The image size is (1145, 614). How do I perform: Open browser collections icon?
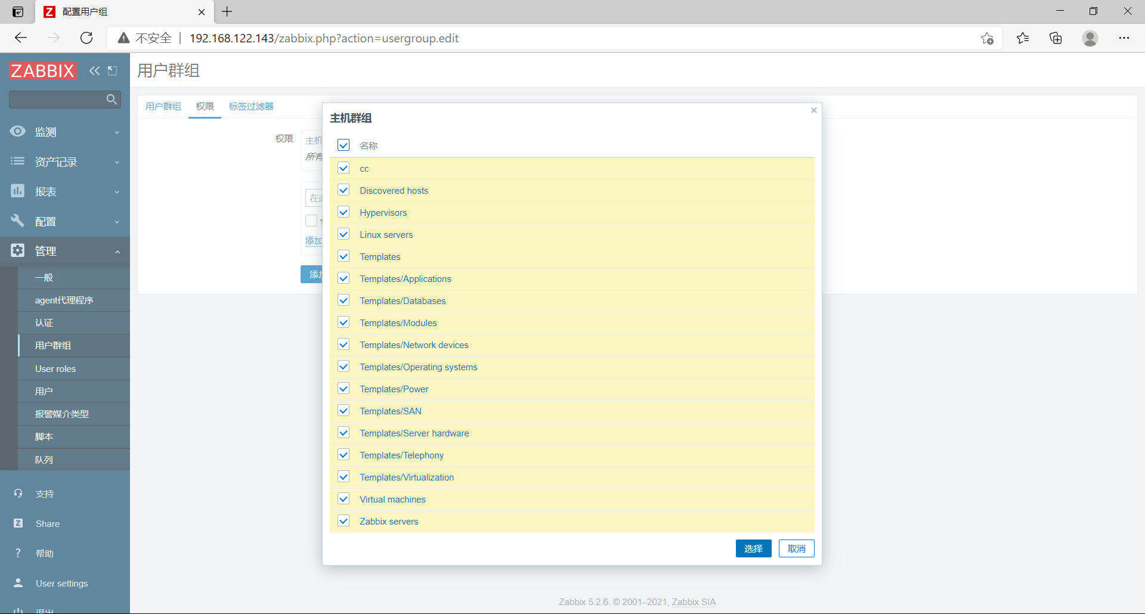(x=1056, y=38)
